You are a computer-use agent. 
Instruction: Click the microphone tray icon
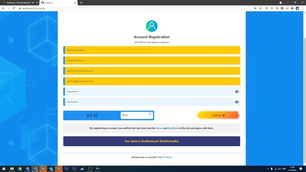[x=272, y=169]
